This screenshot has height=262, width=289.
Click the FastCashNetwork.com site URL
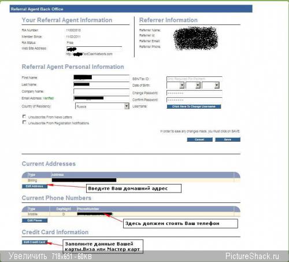89,54
